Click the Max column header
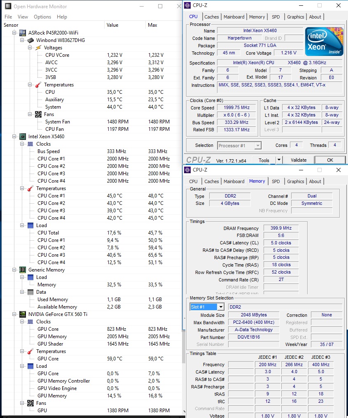348x418 pixels. (163, 25)
